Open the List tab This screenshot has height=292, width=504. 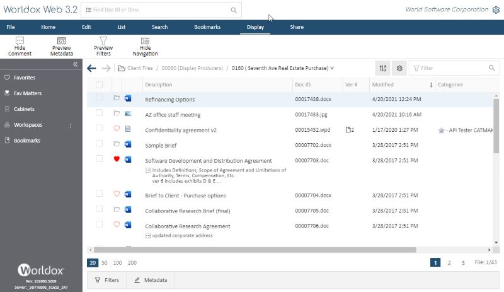122,27
